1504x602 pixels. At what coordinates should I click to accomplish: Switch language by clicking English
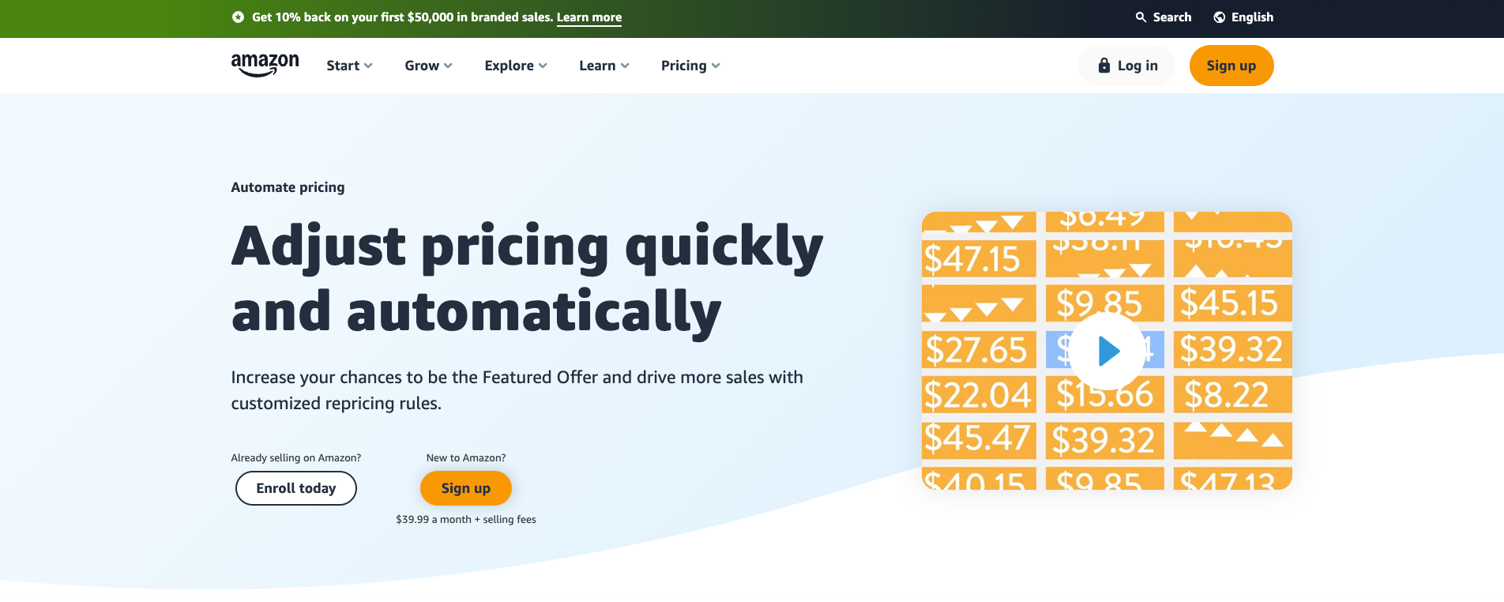pyautogui.click(x=1251, y=17)
